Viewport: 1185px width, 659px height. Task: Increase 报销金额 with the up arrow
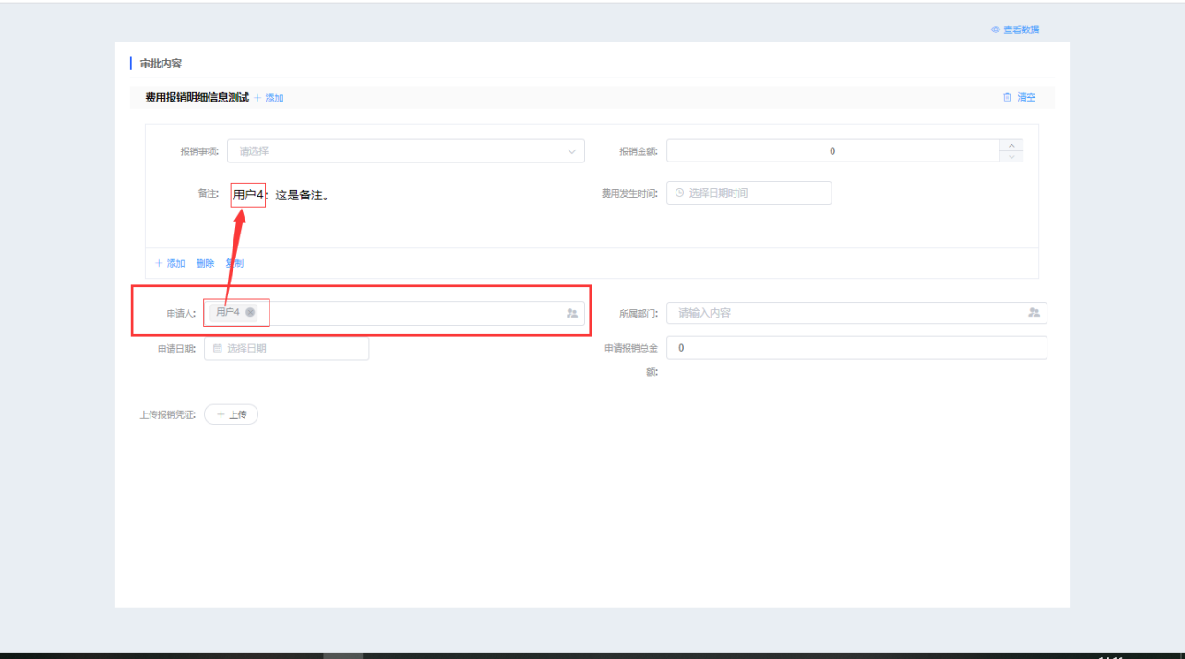pos(1011,145)
